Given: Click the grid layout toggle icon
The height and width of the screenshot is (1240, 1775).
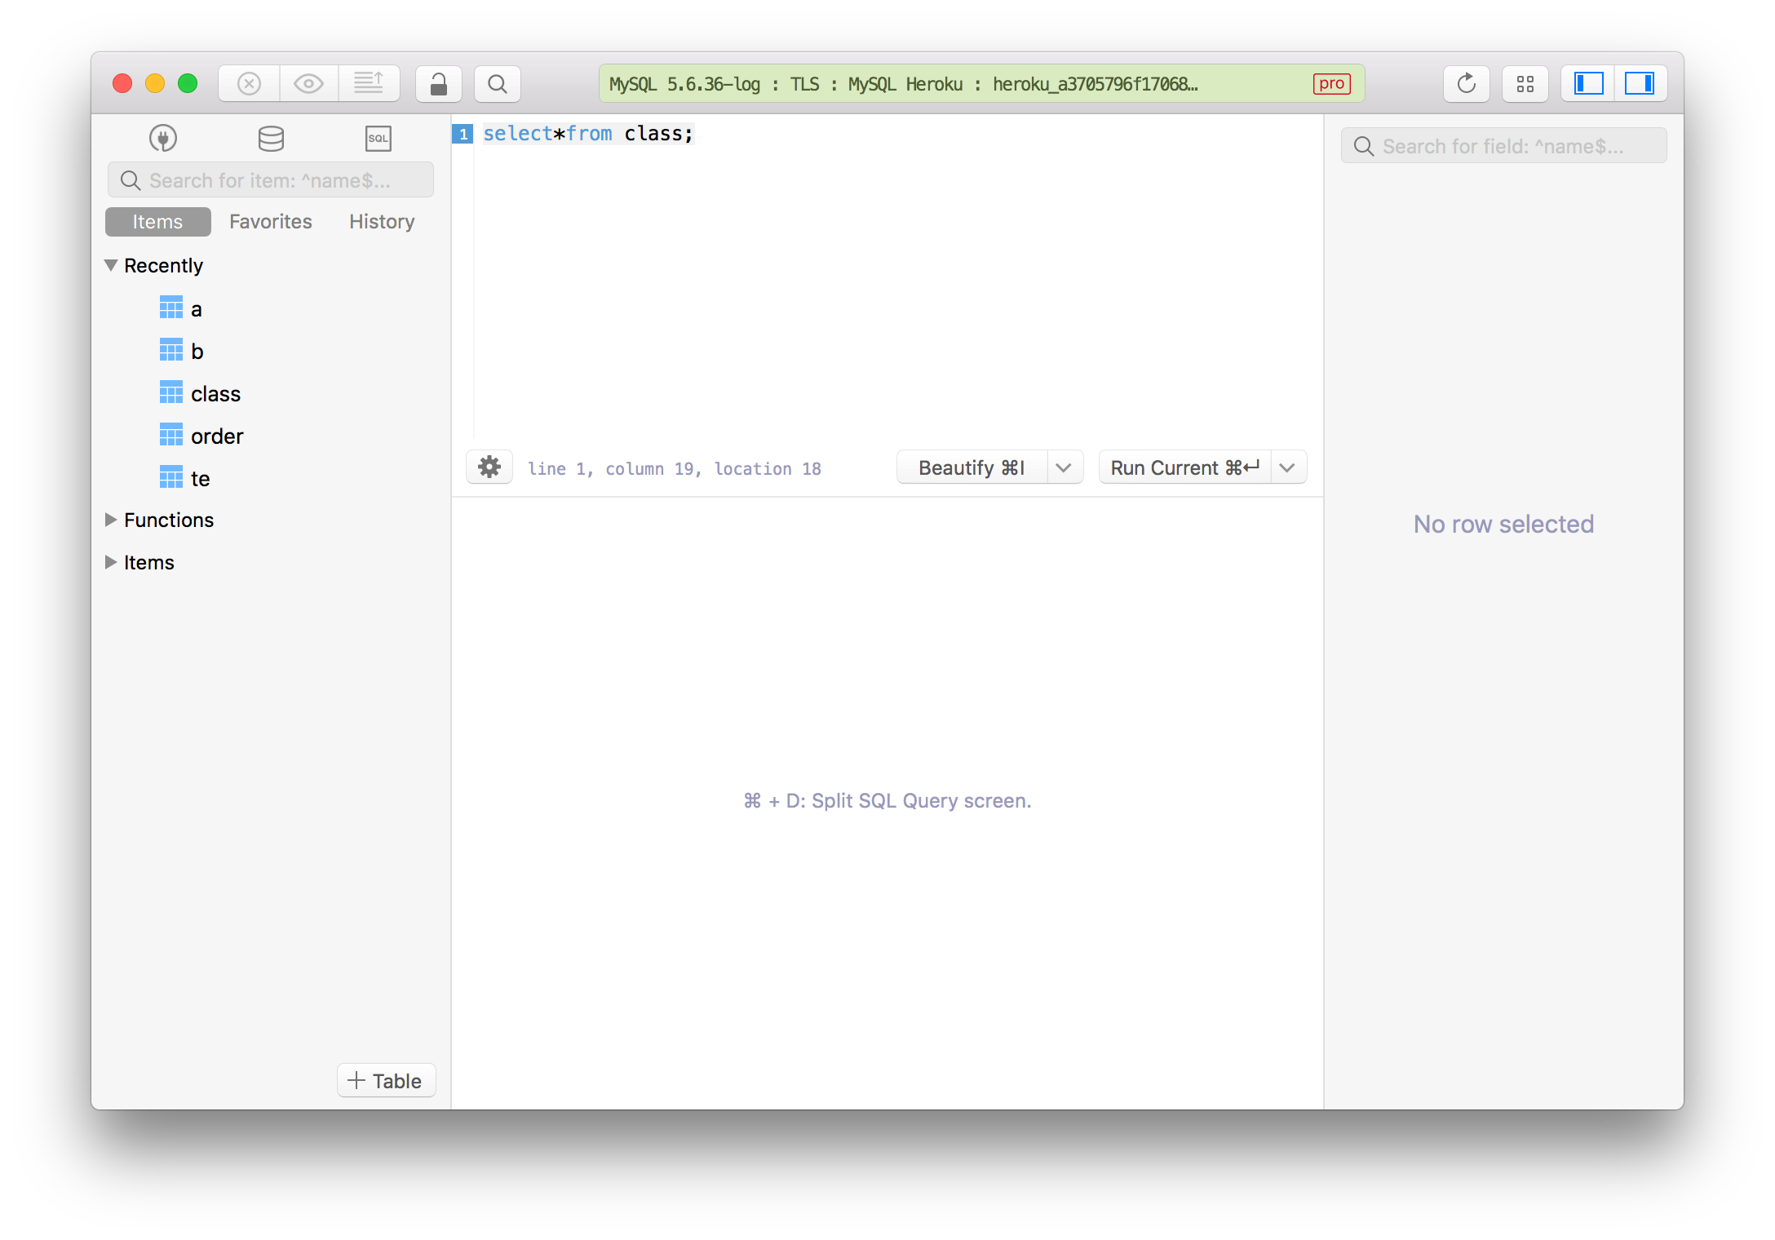Looking at the screenshot, I should [1527, 84].
